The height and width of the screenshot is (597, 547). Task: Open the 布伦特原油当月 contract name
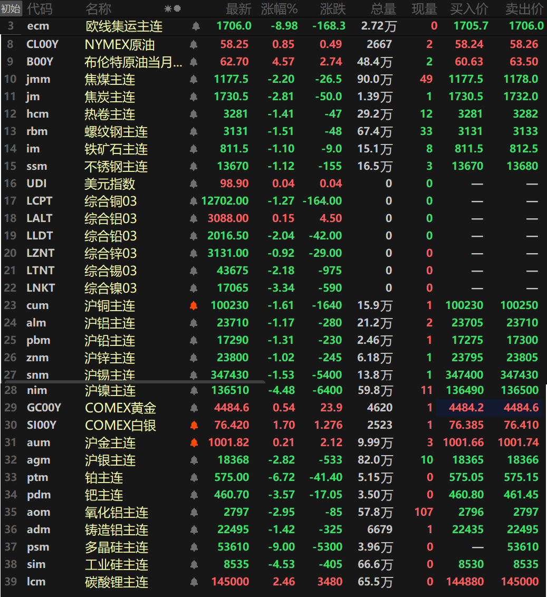point(133,62)
